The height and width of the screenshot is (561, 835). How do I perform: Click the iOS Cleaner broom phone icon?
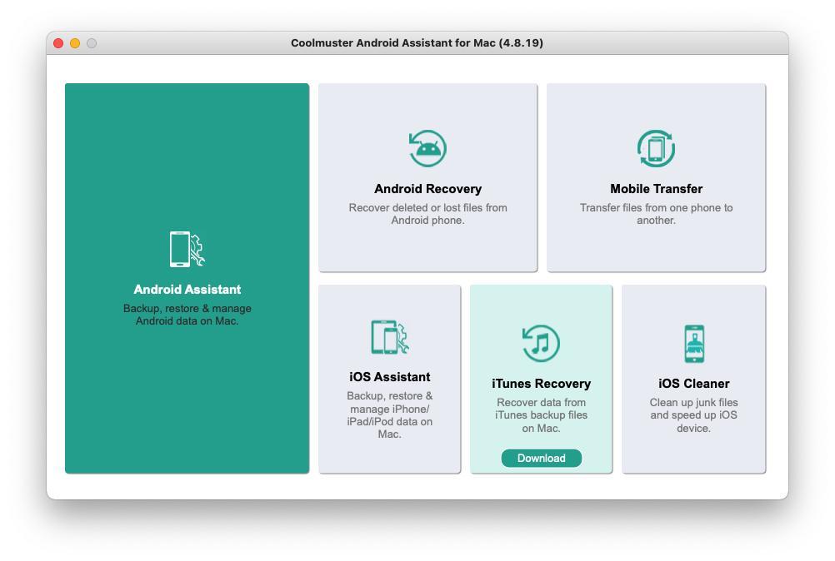[694, 344]
